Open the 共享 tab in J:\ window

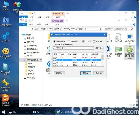tap(39, 24)
